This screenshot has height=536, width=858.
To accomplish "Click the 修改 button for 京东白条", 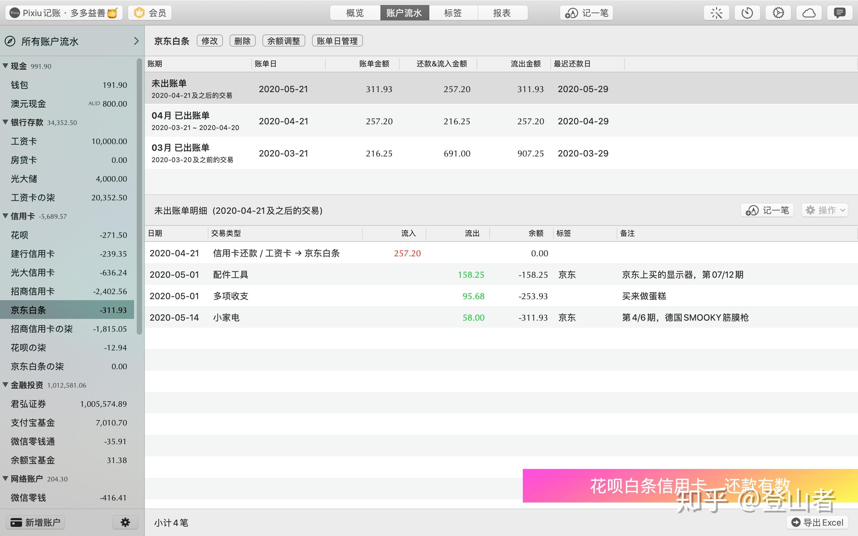I will coord(209,41).
